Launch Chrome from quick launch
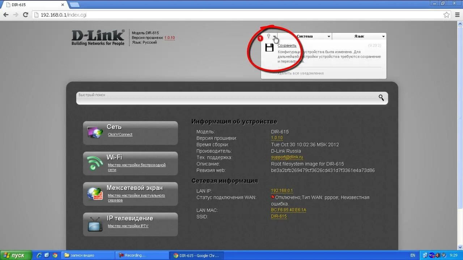 [55, 255]
